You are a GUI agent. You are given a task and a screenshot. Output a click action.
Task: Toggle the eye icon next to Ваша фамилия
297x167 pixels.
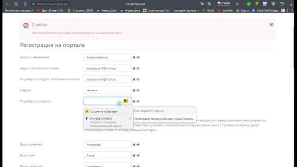coord(138,144)
